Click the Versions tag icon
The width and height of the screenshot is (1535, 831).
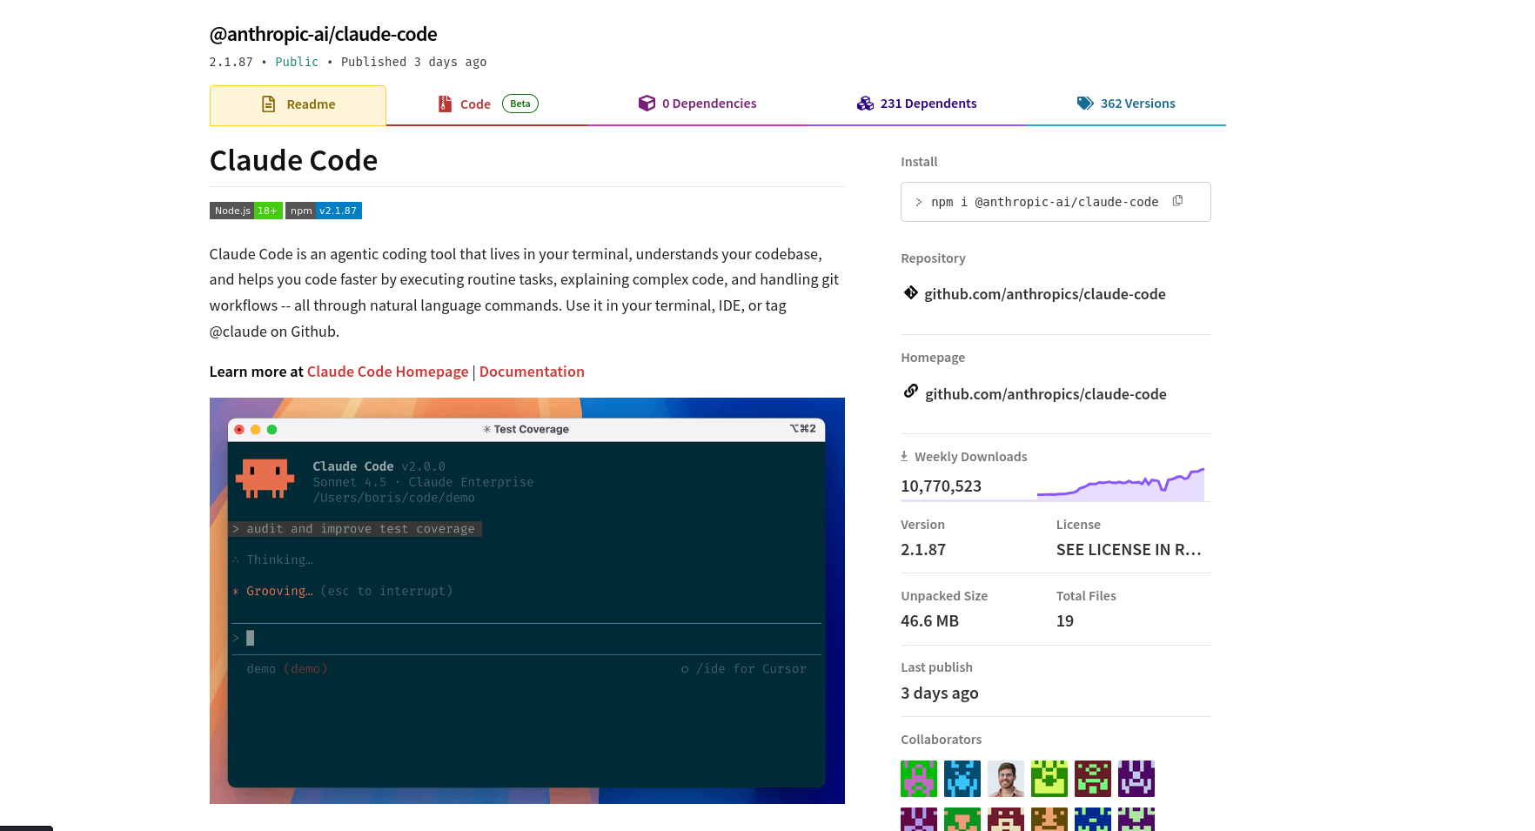click(1085, 103)
